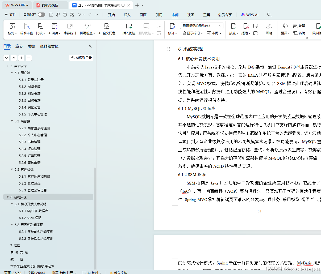The width and height of the screenshot is (321, 274).
Task: Switch to the 找稻壳模板 window tab
Action: [x=51, y=5]
